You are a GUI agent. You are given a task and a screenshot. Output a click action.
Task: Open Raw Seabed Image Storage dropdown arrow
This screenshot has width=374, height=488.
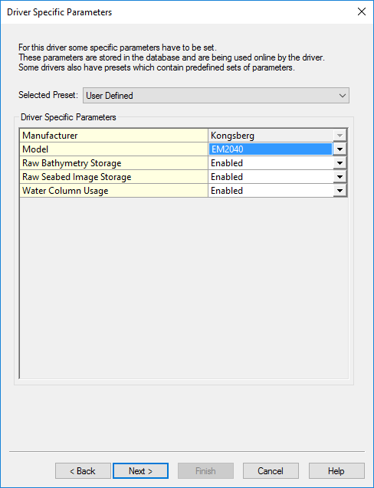point(340,177)
